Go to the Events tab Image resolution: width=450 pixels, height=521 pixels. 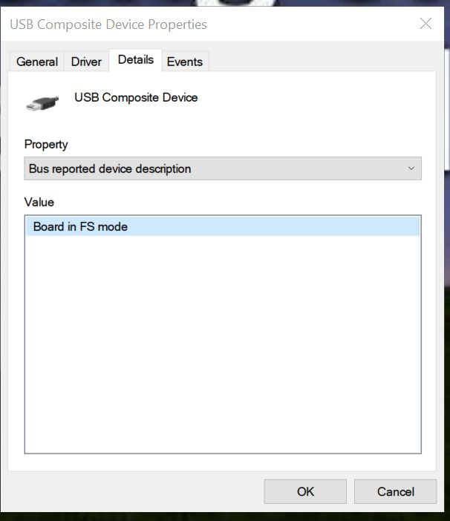click(185, 62)
